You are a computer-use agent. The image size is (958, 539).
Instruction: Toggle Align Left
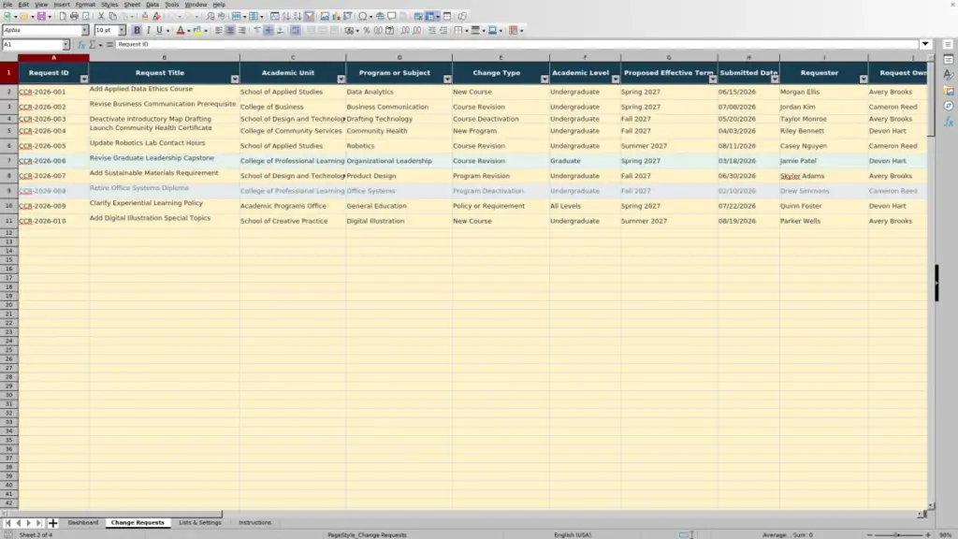218,30
